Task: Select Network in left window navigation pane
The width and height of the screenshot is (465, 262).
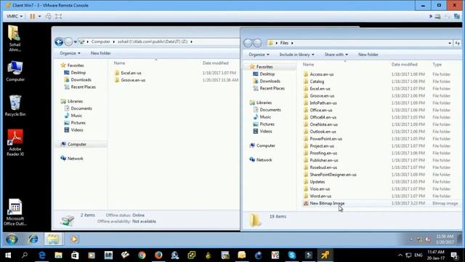Action: tap(75, 159)
